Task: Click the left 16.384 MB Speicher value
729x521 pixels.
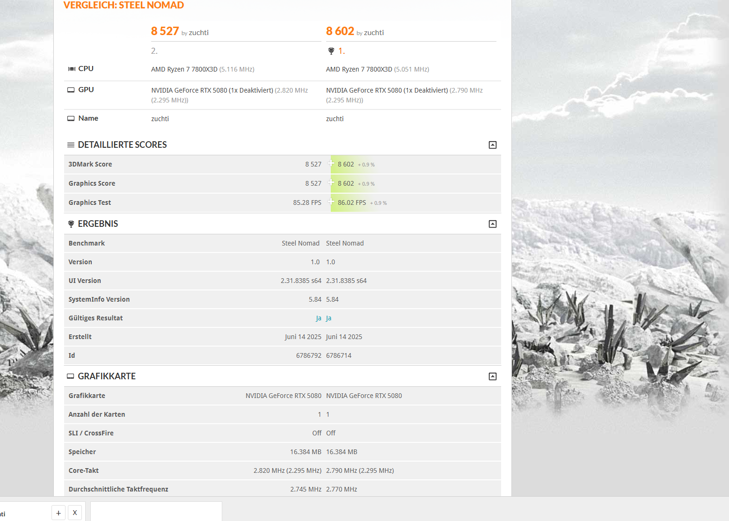Action: pos(306,452)
